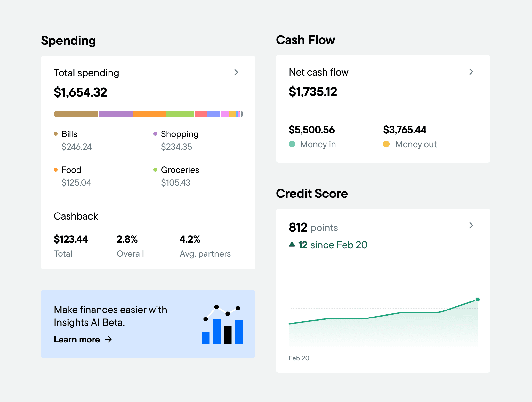The image size is (532, 402).
Task: Open credit score details chevron
Action: (471, 226)
